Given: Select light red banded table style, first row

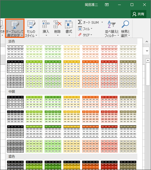Looking at the screenshot, I should [109, 52].
